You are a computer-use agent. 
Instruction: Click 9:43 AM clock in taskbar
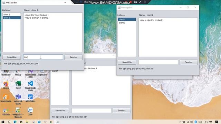208,122
